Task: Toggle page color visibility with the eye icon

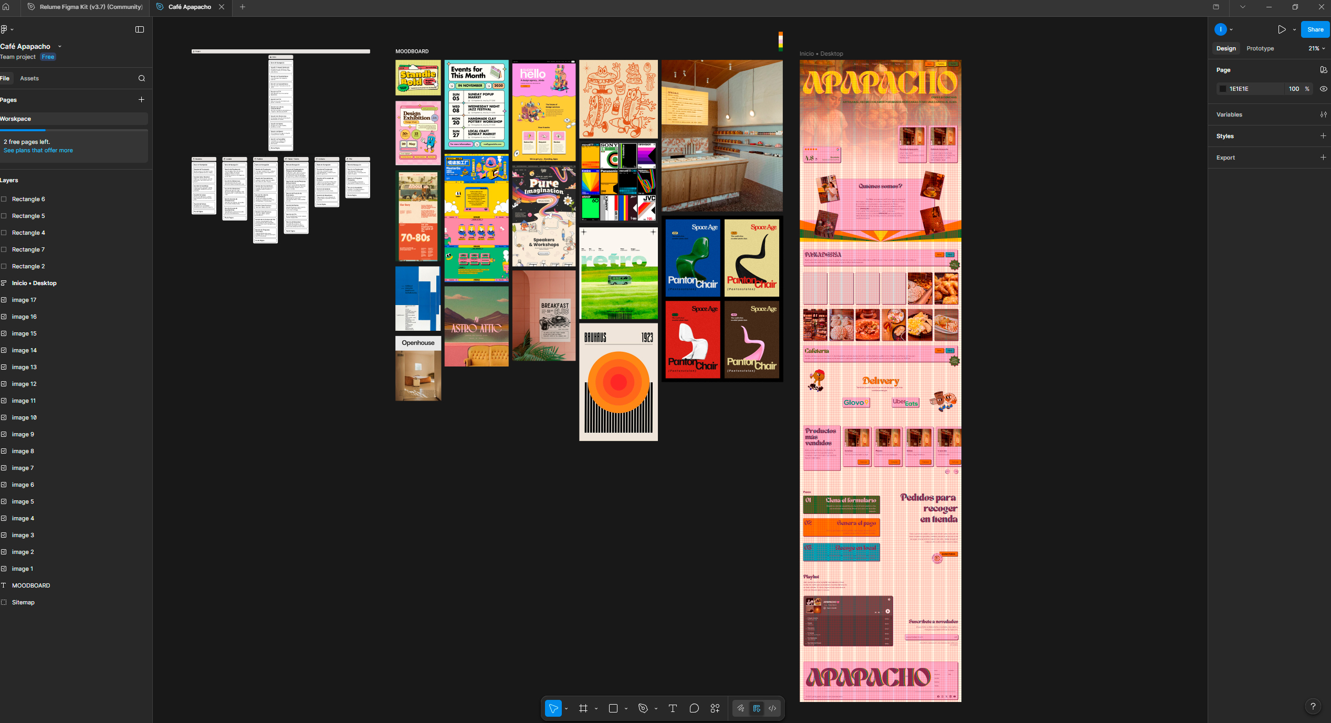Action: click(1323, 89)
